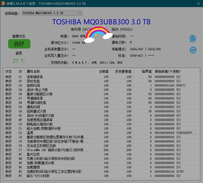Image resolution: width=203 pixels, height=183 pixels.
Task: Select the 磁头加载/卸载循环计数 row
Action: click(101, 128)
